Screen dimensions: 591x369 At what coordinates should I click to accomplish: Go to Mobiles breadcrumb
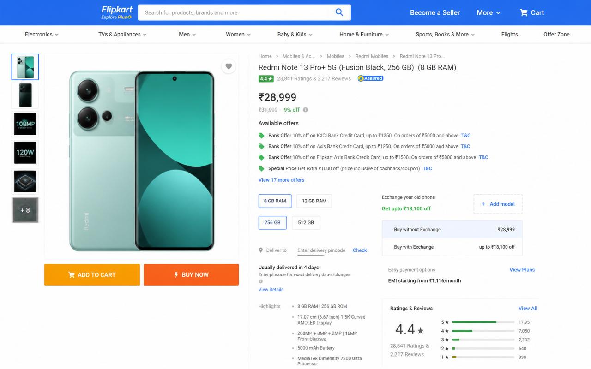point(335,56)
